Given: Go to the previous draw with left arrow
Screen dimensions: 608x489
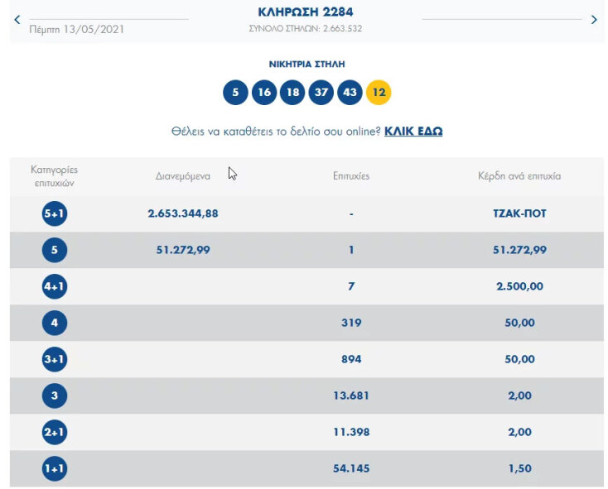Looking at the screenshot, I should click(17, 20).
